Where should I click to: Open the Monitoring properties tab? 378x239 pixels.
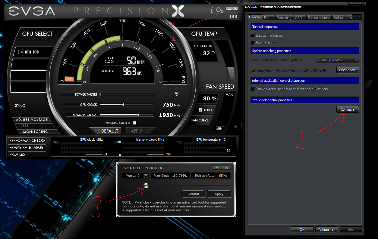[x=284, y=18]
